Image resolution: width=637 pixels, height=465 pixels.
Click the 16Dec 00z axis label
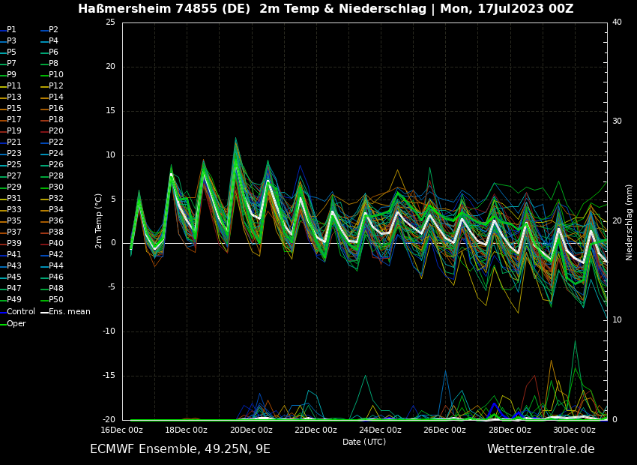point(121,430)
